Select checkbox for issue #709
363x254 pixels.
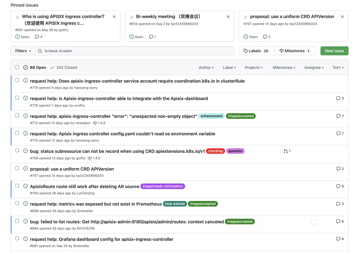[x=17, y=151]
